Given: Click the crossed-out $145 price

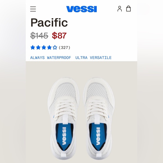Looking at the screenshot, I should pos(39,35).
